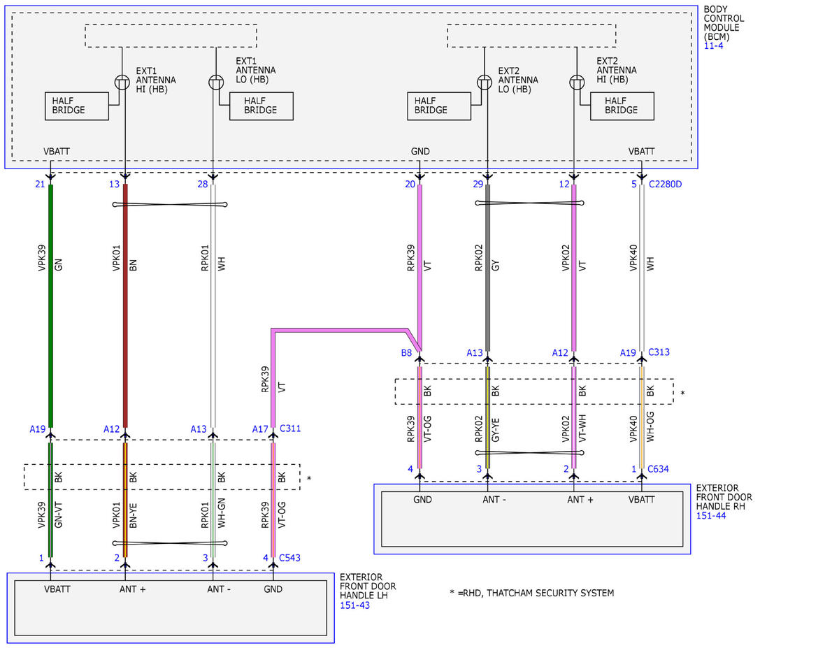Image resolution: width=839 pixels, height=648 pixels.
Task: Click the EXTERIOR FRONT DOOR HANDLE RH title
Action: [724, 497]
